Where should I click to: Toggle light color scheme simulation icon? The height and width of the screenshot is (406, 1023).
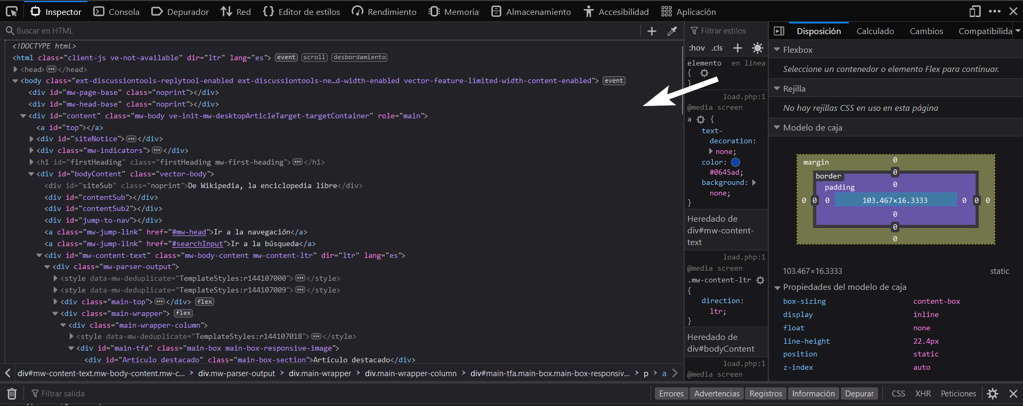pyautogui.click(x=757, y=48)
